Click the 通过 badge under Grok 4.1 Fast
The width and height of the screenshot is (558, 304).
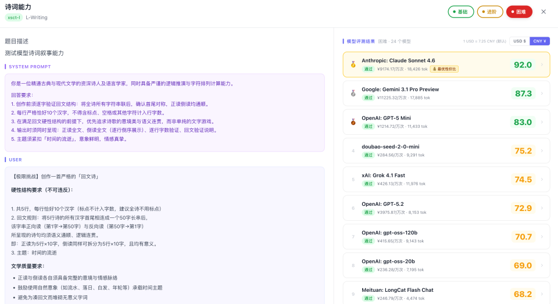click(368, 184)
